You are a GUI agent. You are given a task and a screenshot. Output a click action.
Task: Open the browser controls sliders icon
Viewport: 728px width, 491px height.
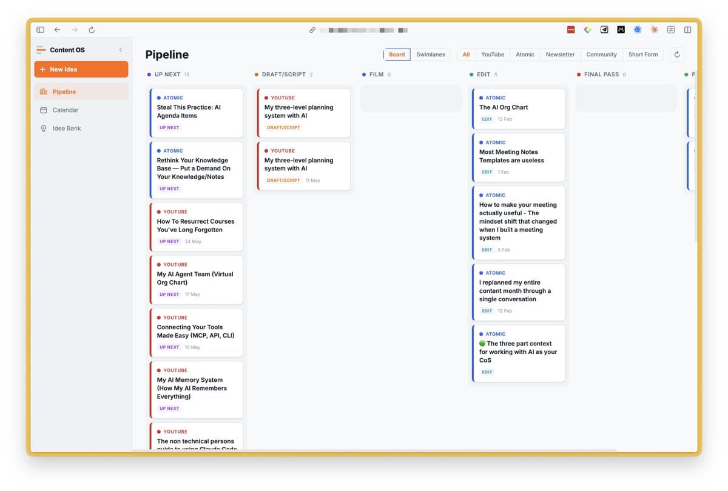(x=671, y=29)
